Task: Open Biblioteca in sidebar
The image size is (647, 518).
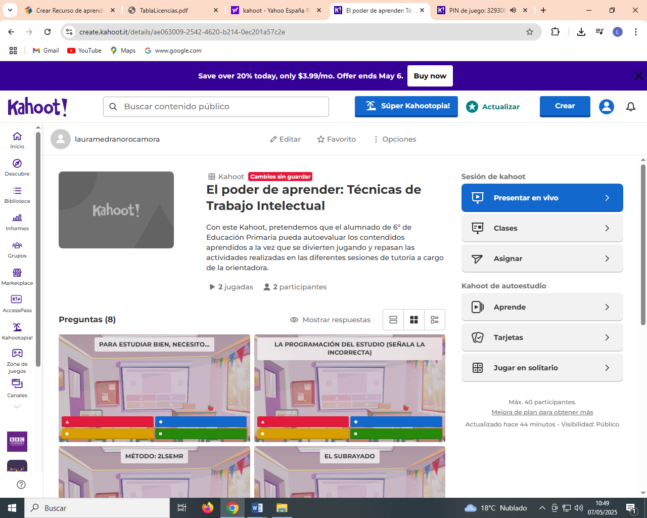Action: click(x=17, y=195)
